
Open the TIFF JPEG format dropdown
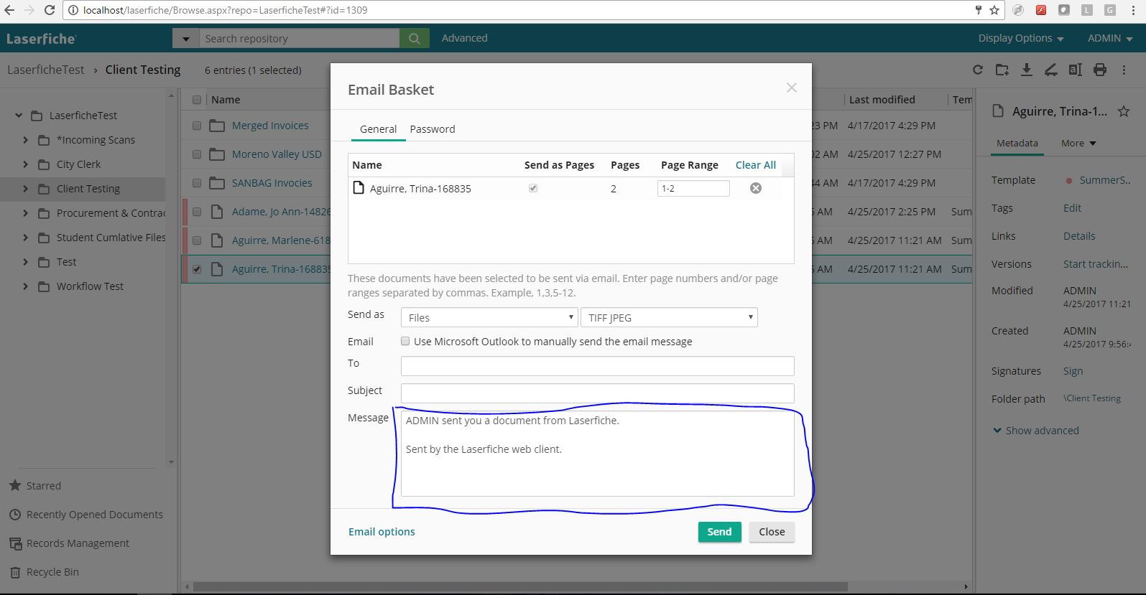click(669, 317)
